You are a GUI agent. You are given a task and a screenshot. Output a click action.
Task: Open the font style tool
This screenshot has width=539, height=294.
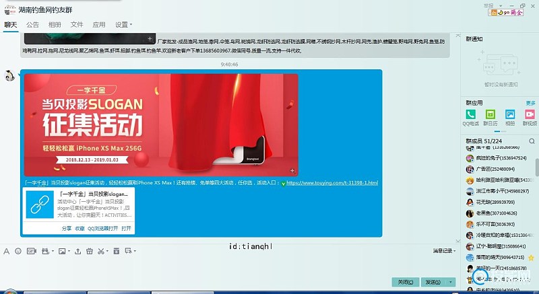[7, 251]
